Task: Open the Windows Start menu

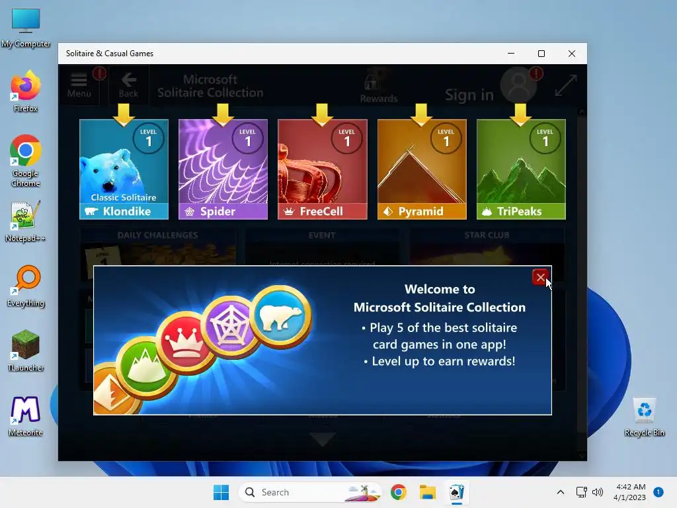Action: (221, 492)
